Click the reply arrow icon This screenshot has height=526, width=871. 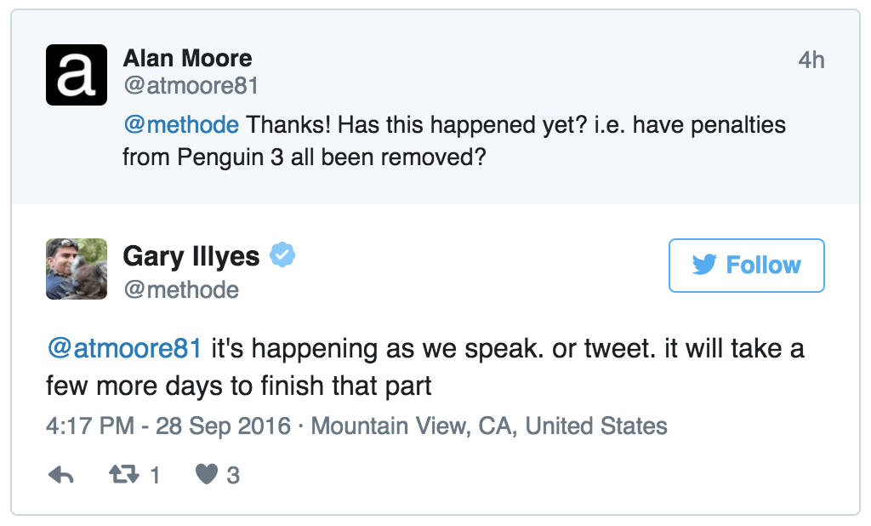60,475
